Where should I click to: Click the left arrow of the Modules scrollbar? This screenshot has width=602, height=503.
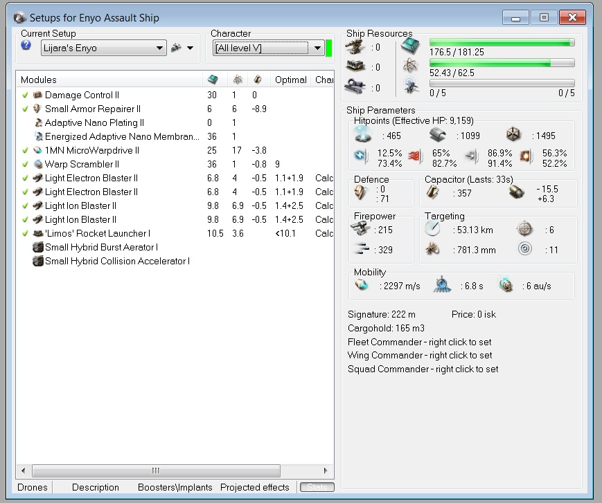[x=24, y=470]
